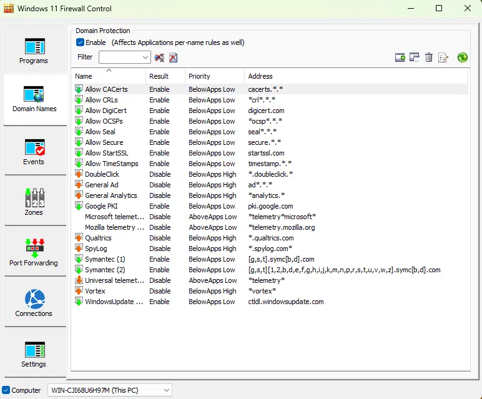Toggle the Computer checkbox at bottom
The height and width of the screenshot is (399, 482).
click(6, 390)
